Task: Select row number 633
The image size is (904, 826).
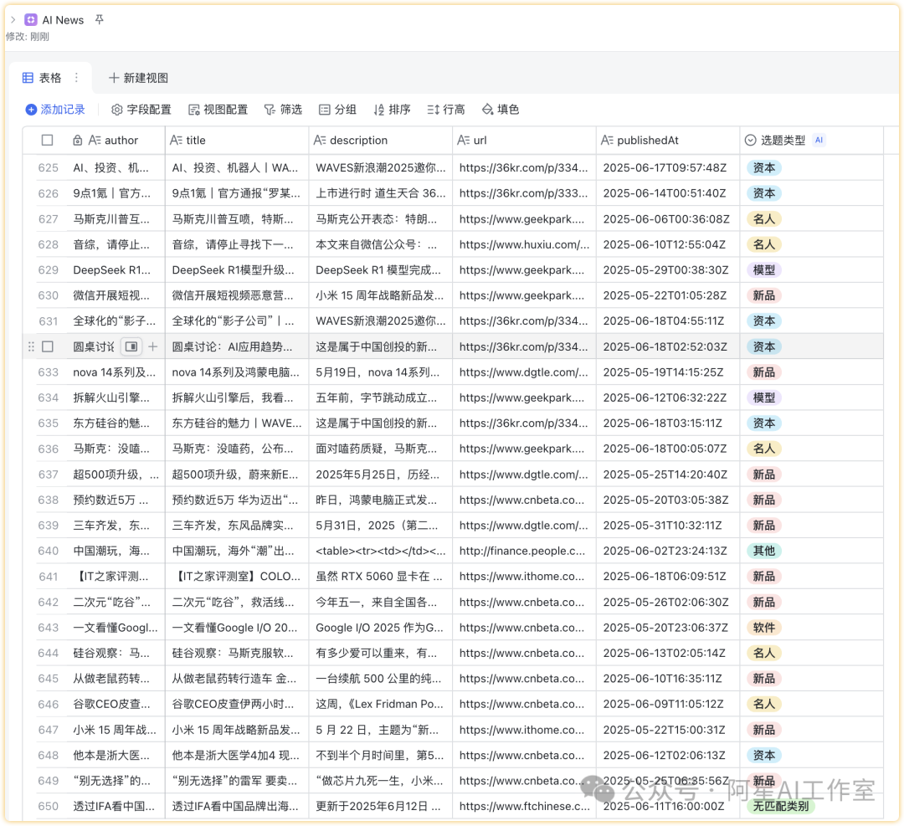Action: click(48, 372)
